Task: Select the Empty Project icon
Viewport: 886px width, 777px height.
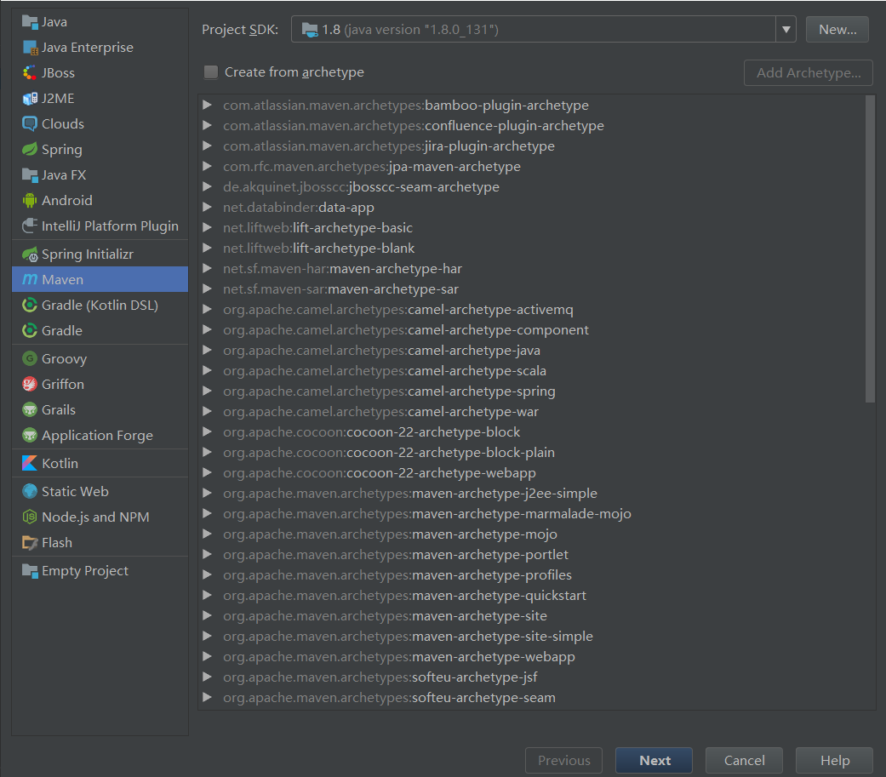Action: (x=30, y=571)
